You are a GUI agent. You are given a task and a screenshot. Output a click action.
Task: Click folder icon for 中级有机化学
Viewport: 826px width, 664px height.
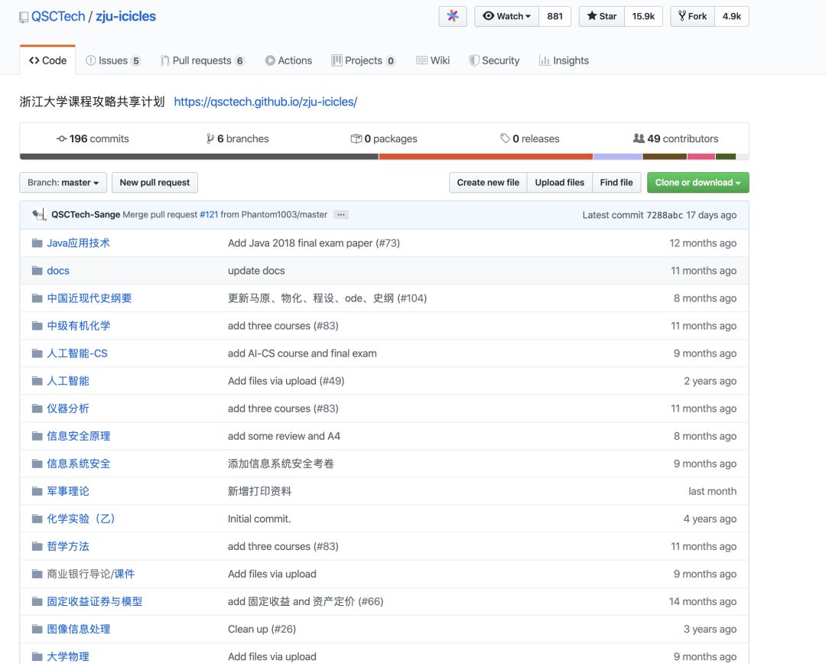(x=37, y=326)
